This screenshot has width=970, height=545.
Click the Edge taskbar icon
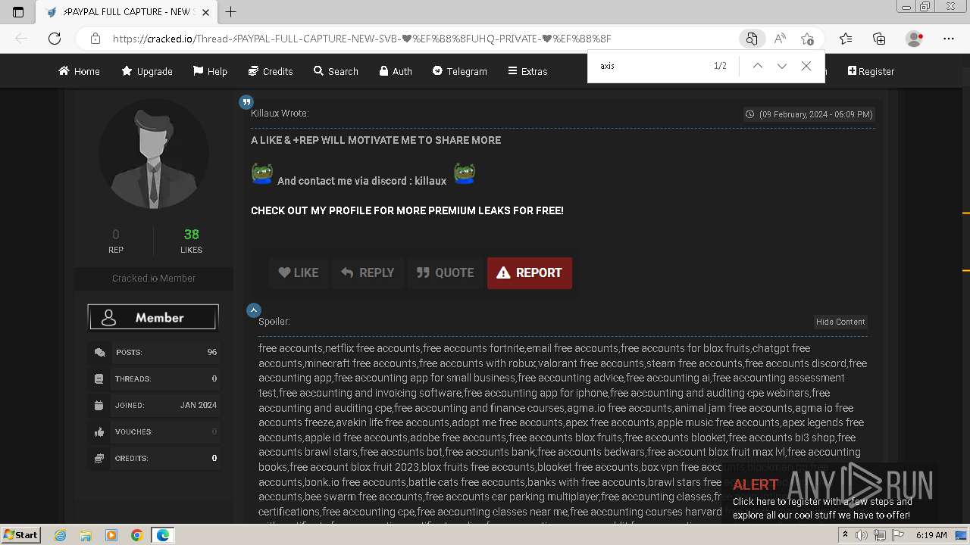click(x=162, y=535)
